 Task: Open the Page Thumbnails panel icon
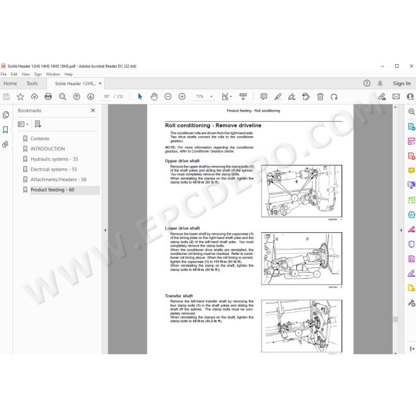click(x=5, y=115)
